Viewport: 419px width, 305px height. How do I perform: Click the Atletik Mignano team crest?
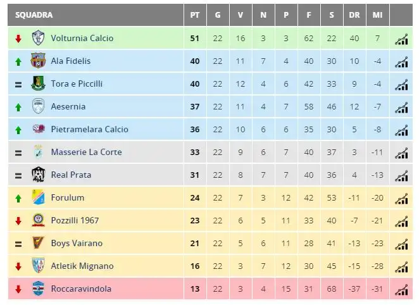click(38, 265)
